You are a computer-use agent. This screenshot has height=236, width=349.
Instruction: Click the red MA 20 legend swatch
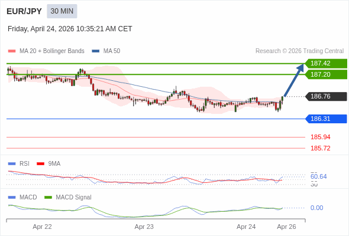click(x=12, y=51)
